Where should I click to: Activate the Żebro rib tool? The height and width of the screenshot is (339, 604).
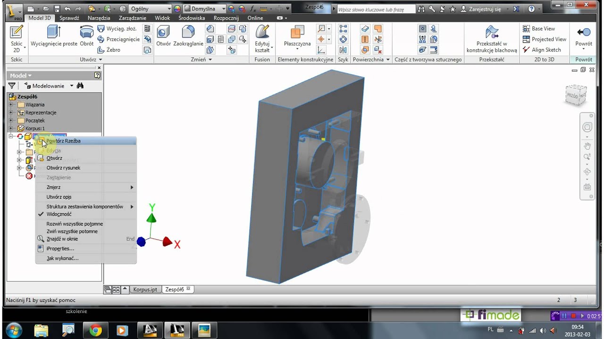coord(109,50)
